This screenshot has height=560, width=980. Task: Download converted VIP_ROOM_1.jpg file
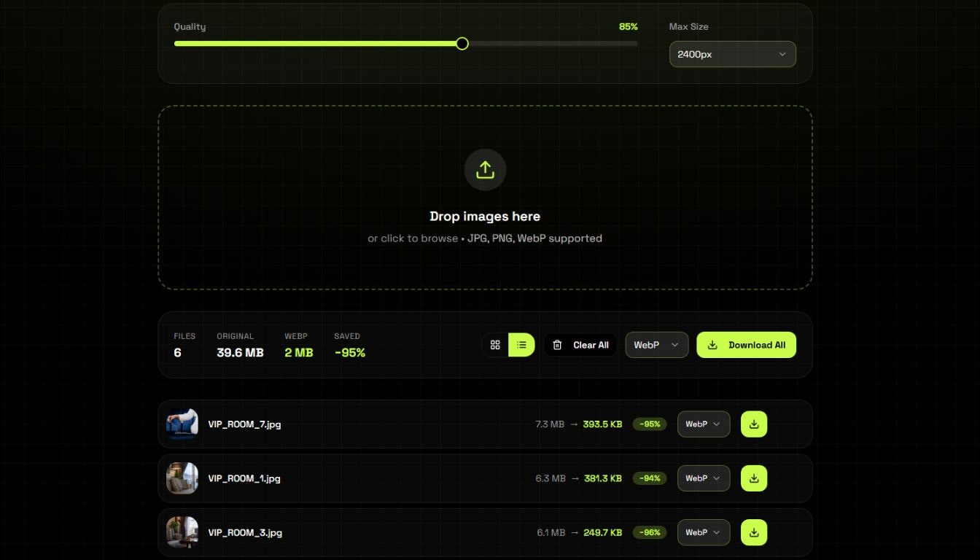click(x=753, y=478)
